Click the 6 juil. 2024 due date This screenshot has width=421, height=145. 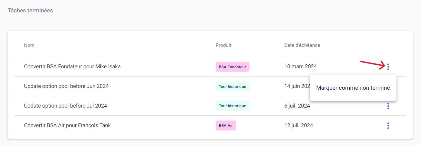[x=297, y=106]
